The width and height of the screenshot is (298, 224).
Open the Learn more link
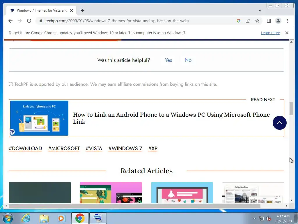[270, 33]
